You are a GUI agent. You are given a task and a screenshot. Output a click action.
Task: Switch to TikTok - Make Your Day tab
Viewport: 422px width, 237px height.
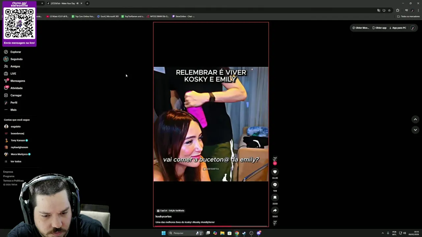tap(63, 3)
